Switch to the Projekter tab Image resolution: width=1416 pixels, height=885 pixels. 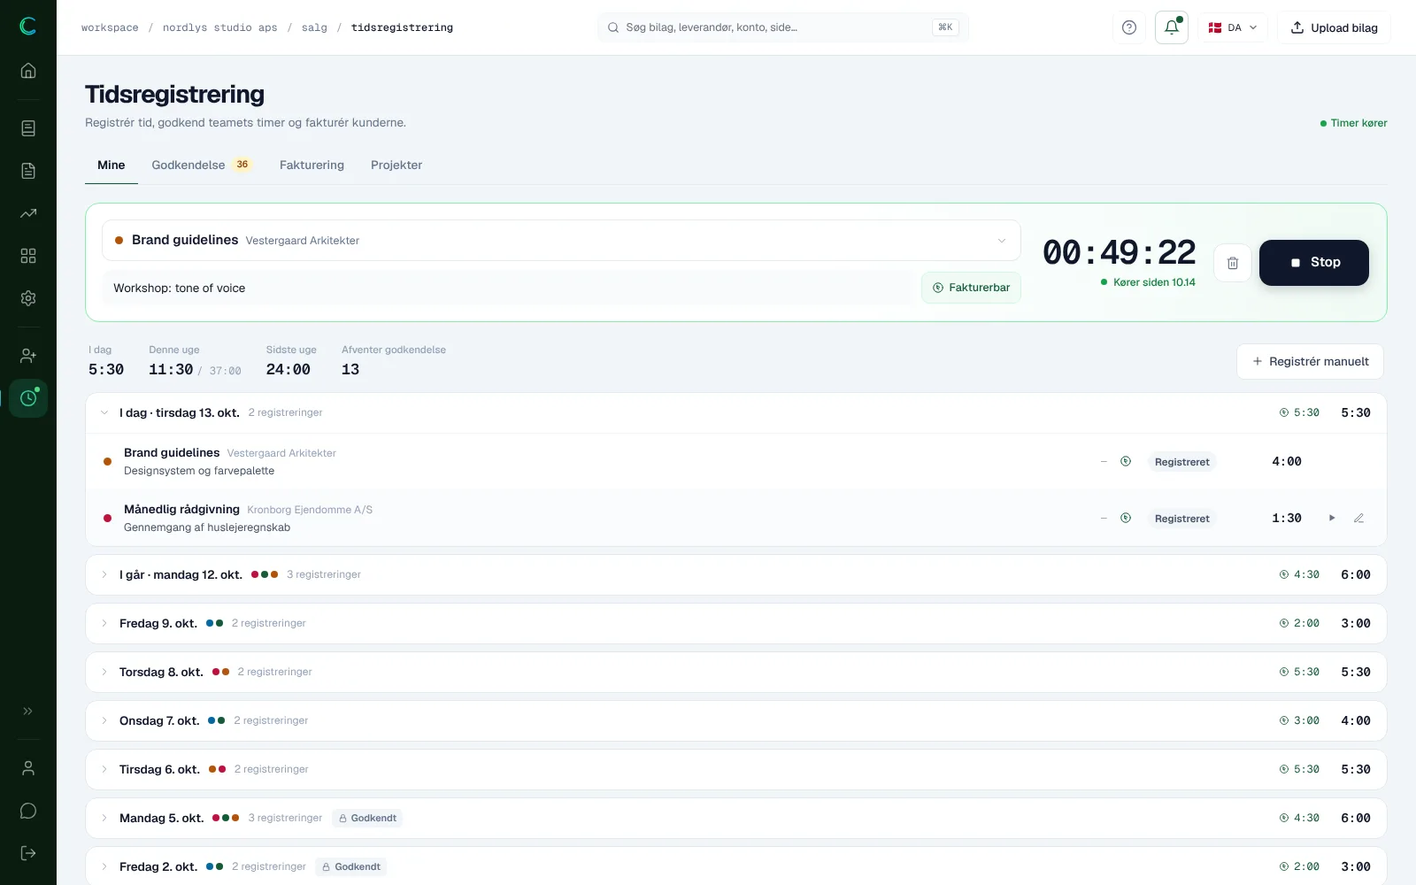[x=396, y=165]
